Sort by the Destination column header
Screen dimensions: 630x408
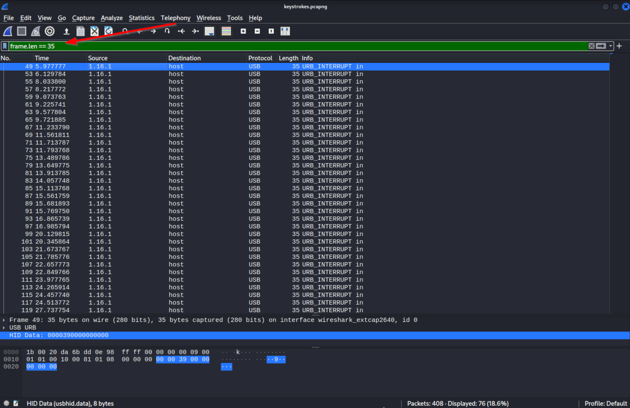tap(207, 58)
